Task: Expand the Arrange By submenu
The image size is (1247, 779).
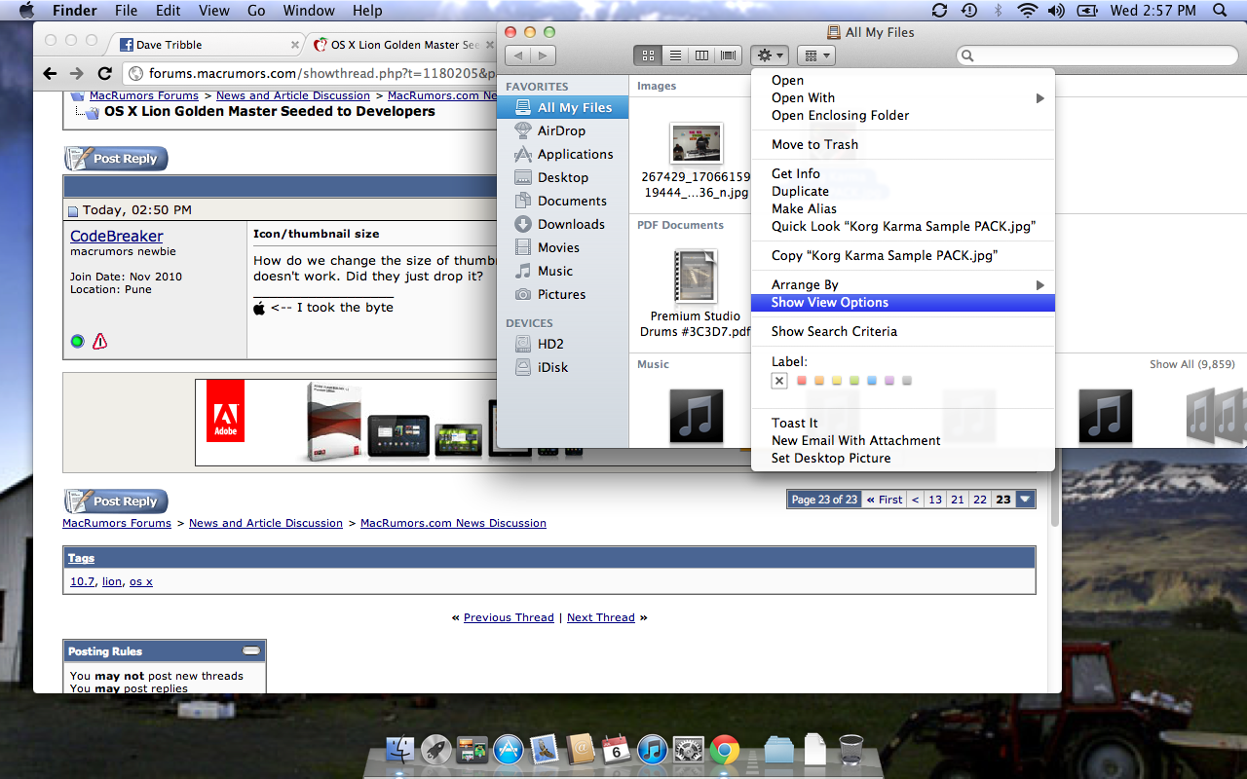Action: 903,285
